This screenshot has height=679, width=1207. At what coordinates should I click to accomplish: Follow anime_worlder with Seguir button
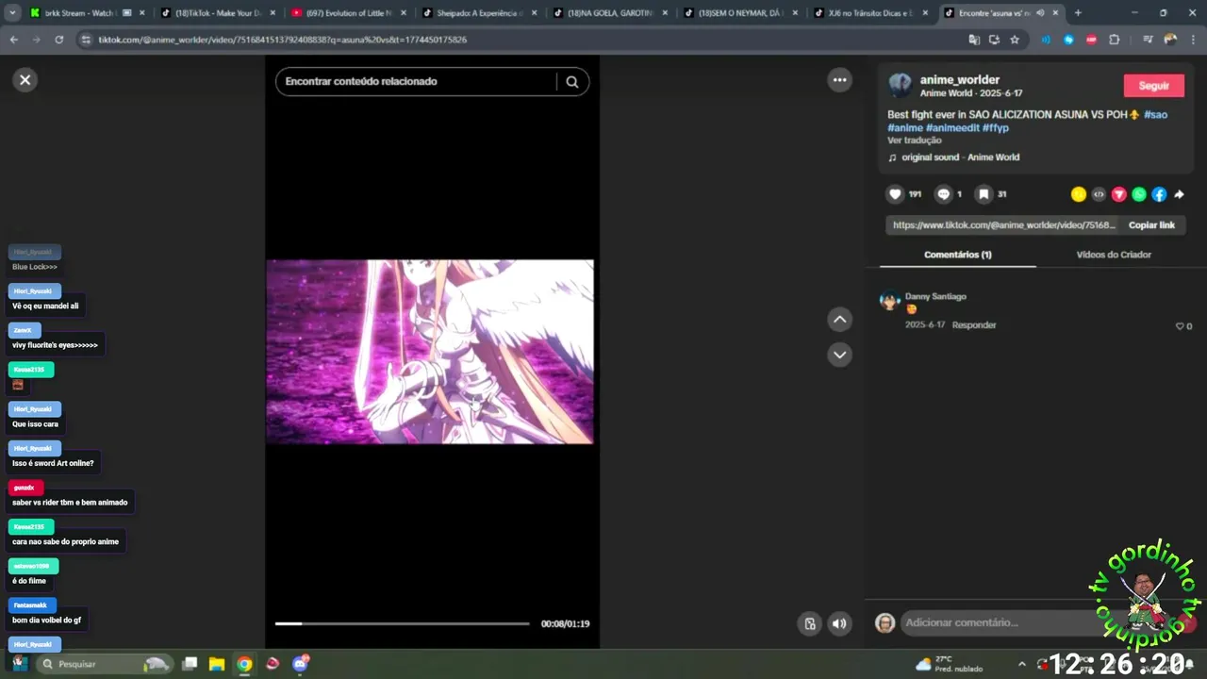coord(1154,86)
